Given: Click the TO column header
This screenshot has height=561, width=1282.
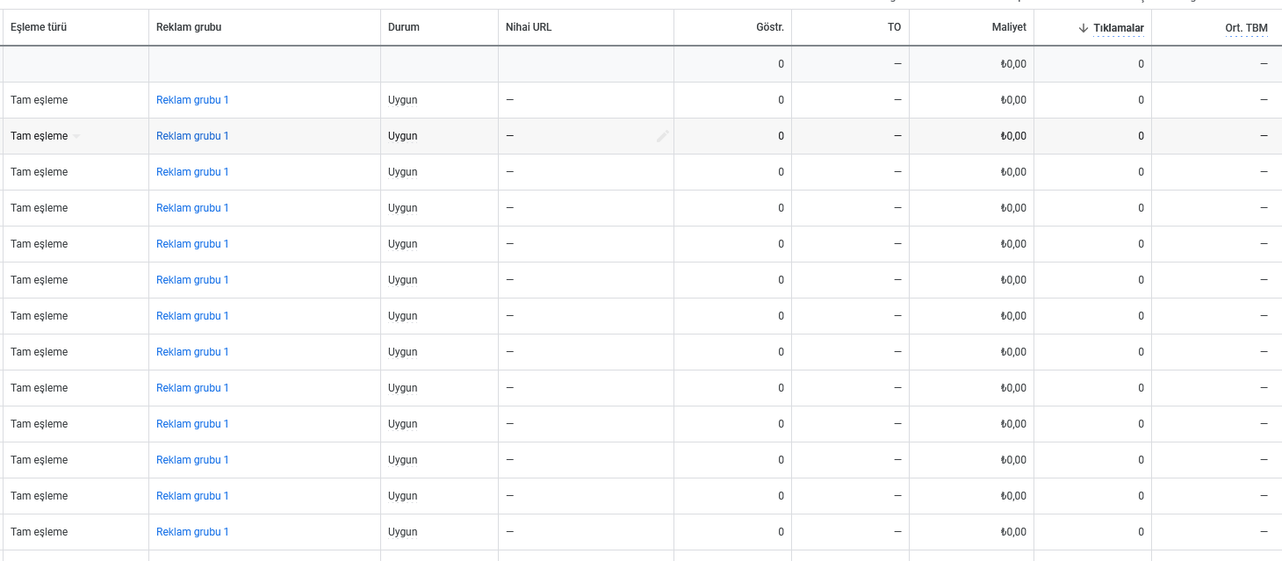Looking at the screenshot, I should [894, 27].
